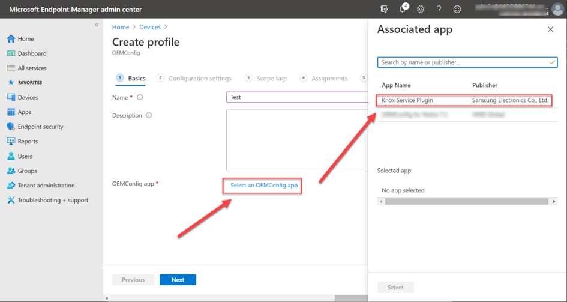Image resolution: width=567 pixels, height=302 pixels.
Task: Sort by Publisher column header
Action: [485, 85]
